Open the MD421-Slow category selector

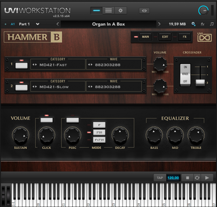54,87
